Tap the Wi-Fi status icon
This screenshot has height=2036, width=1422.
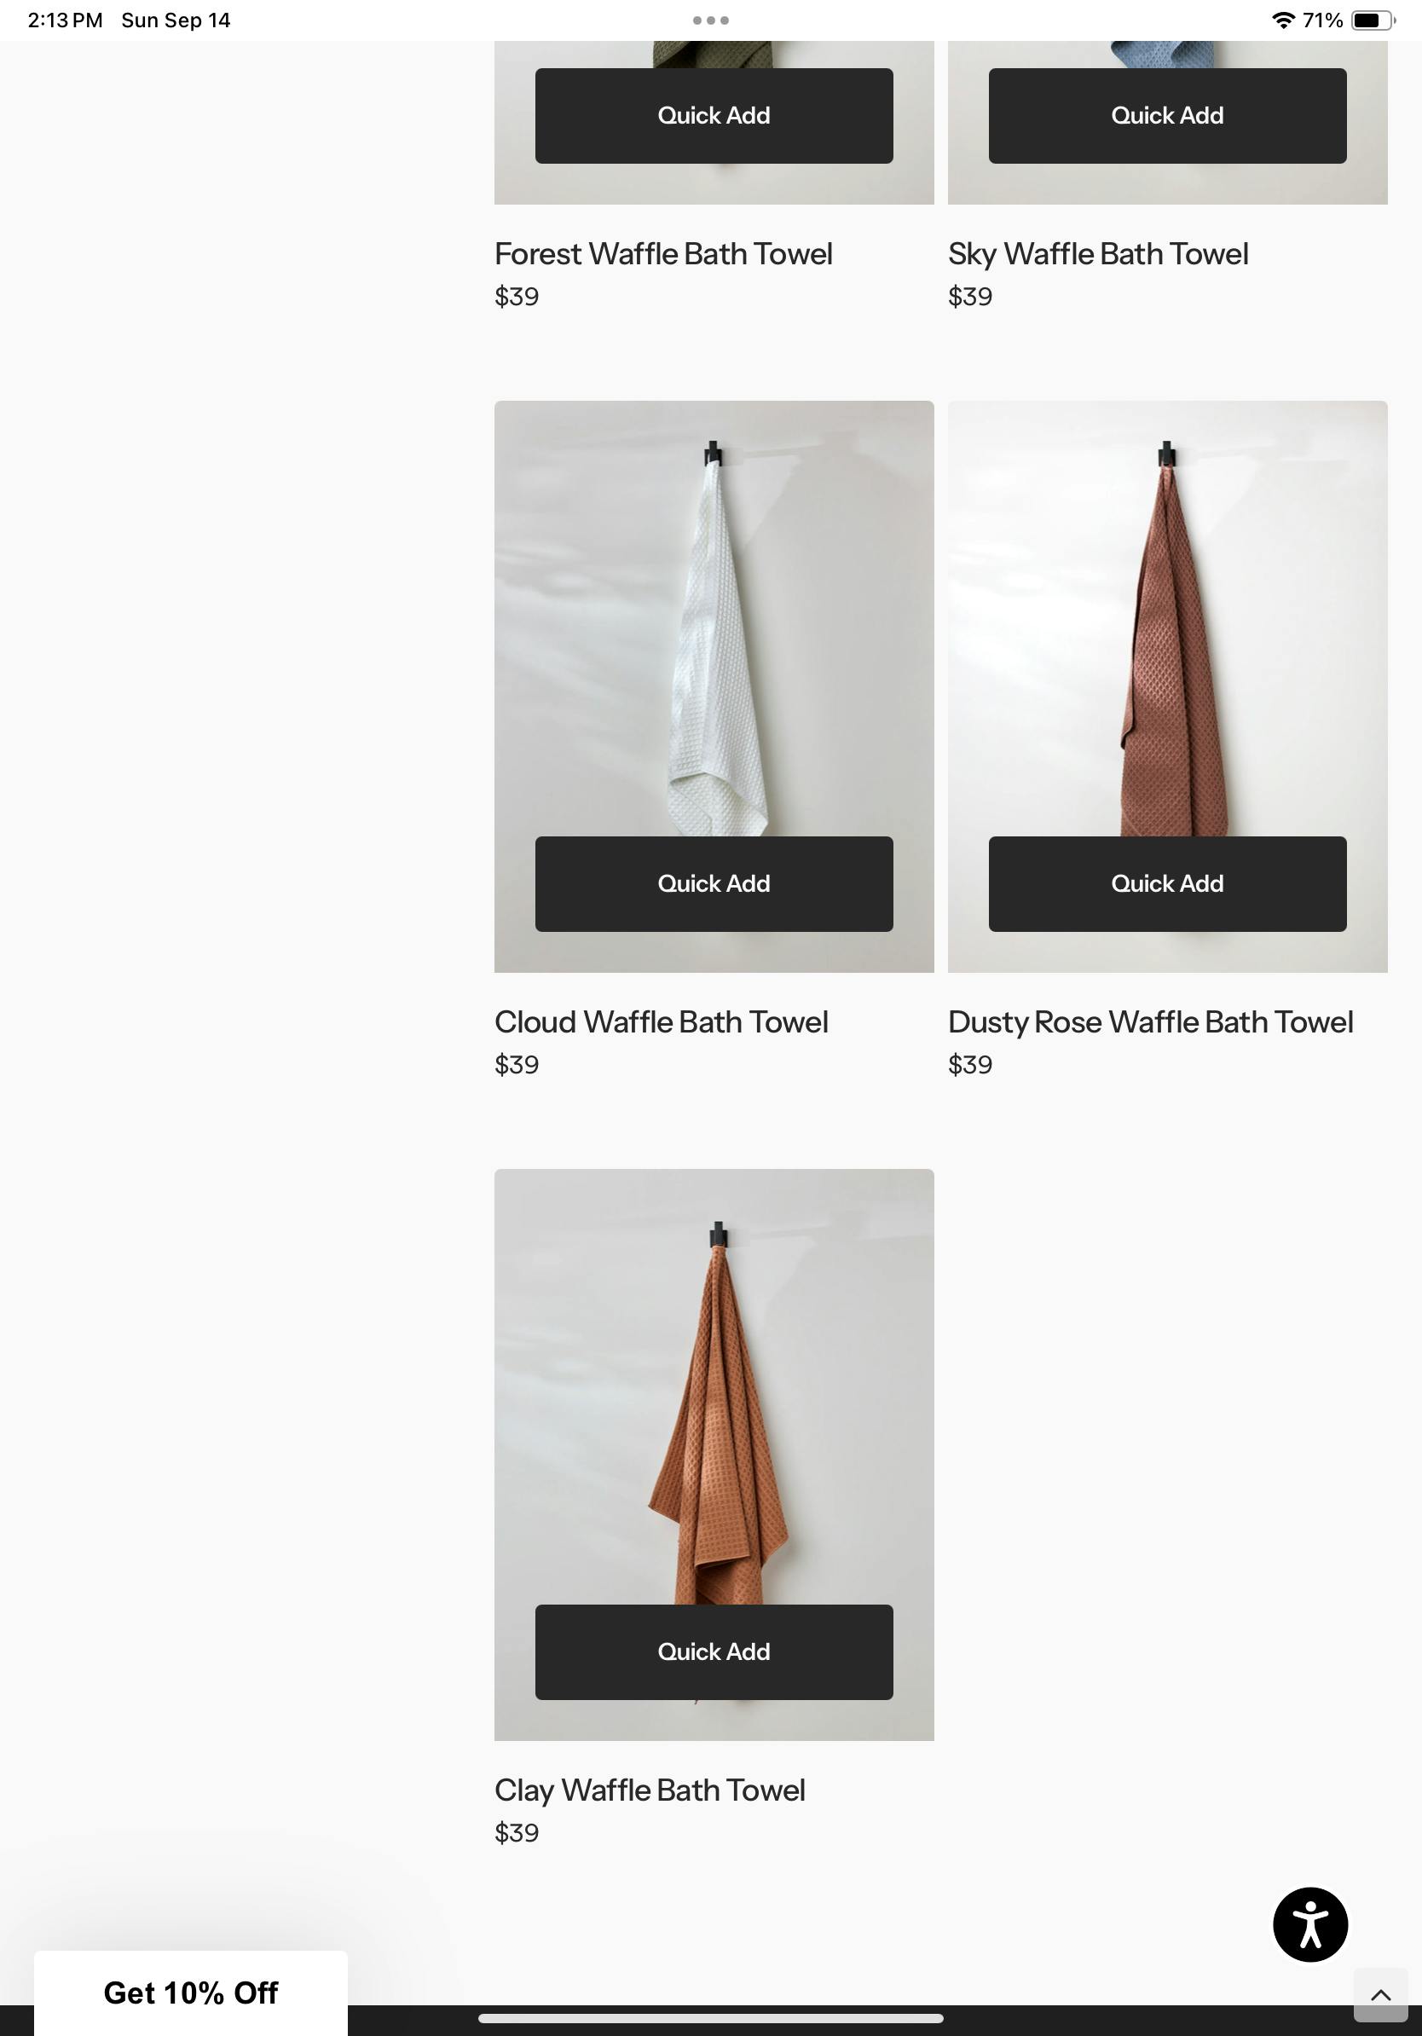1283,20
